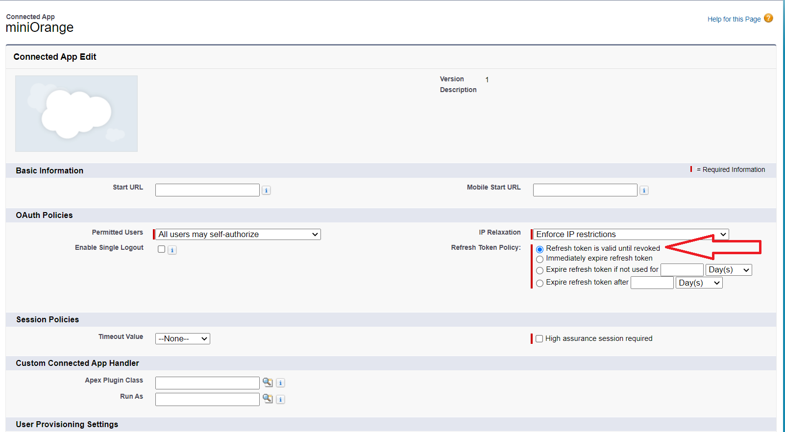This screenshot has height=432, width=785.
Task: Click the duration field for token not used
Action: 682,270
